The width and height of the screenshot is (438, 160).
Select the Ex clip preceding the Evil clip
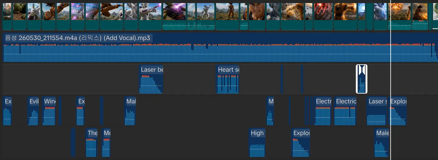7,111
